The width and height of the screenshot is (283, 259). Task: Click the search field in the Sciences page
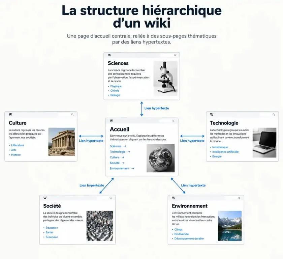point(169,55)
